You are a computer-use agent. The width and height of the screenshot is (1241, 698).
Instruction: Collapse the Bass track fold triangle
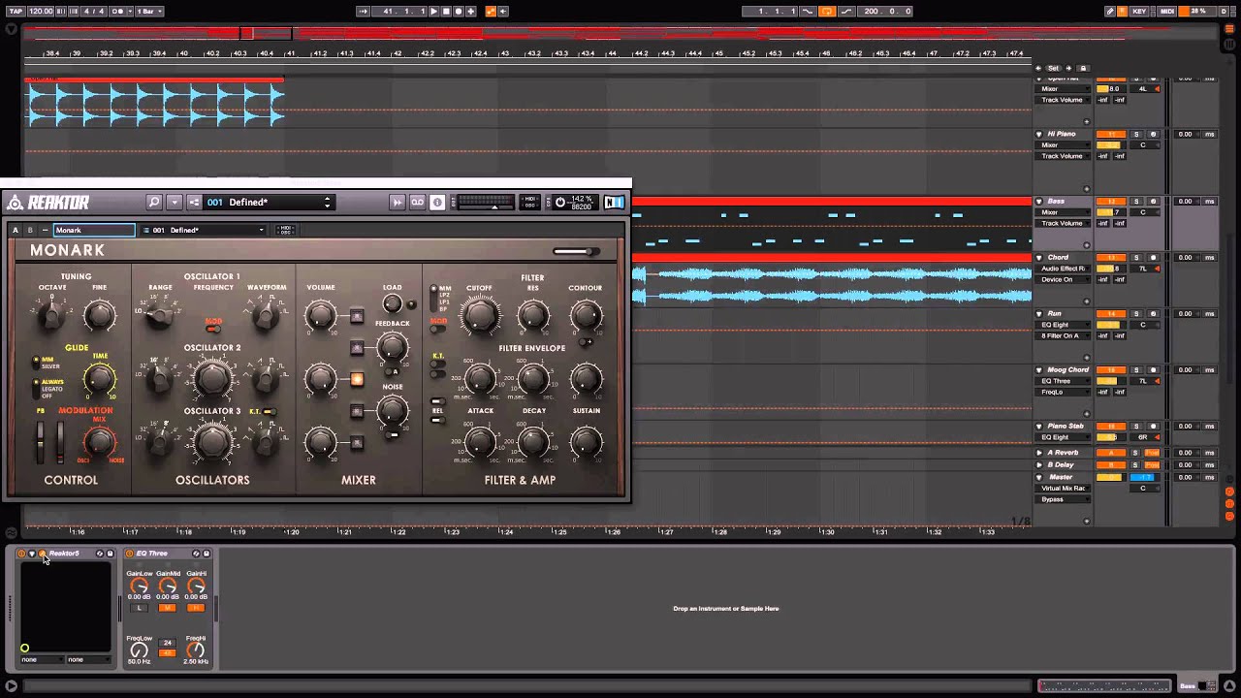click(1039, 202)
